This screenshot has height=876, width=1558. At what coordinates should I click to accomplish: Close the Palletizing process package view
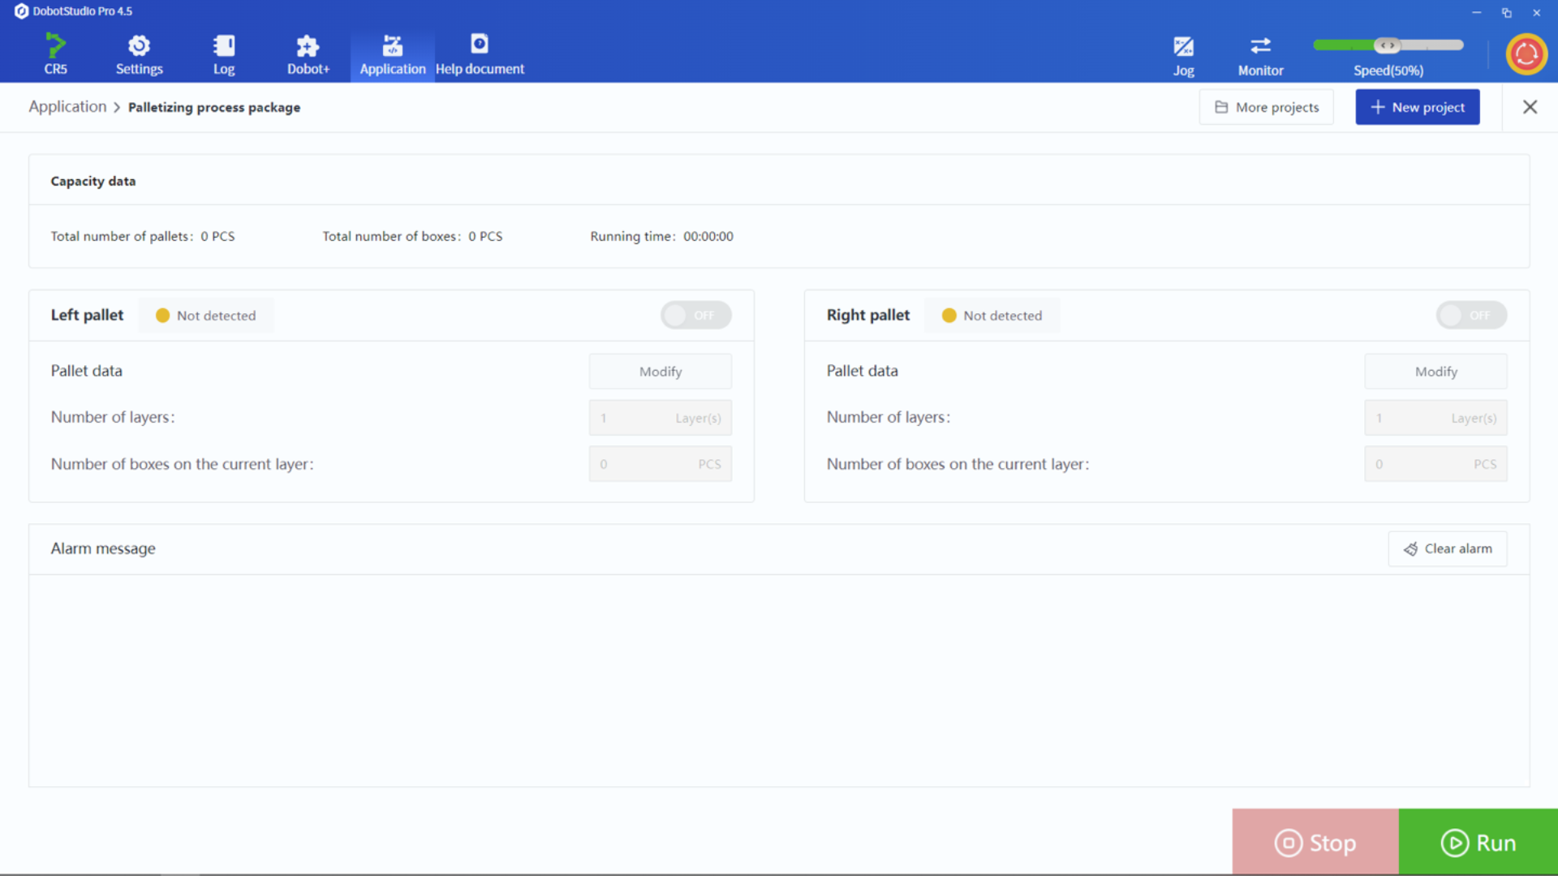pyautogui.click(x=1530, y=106)
